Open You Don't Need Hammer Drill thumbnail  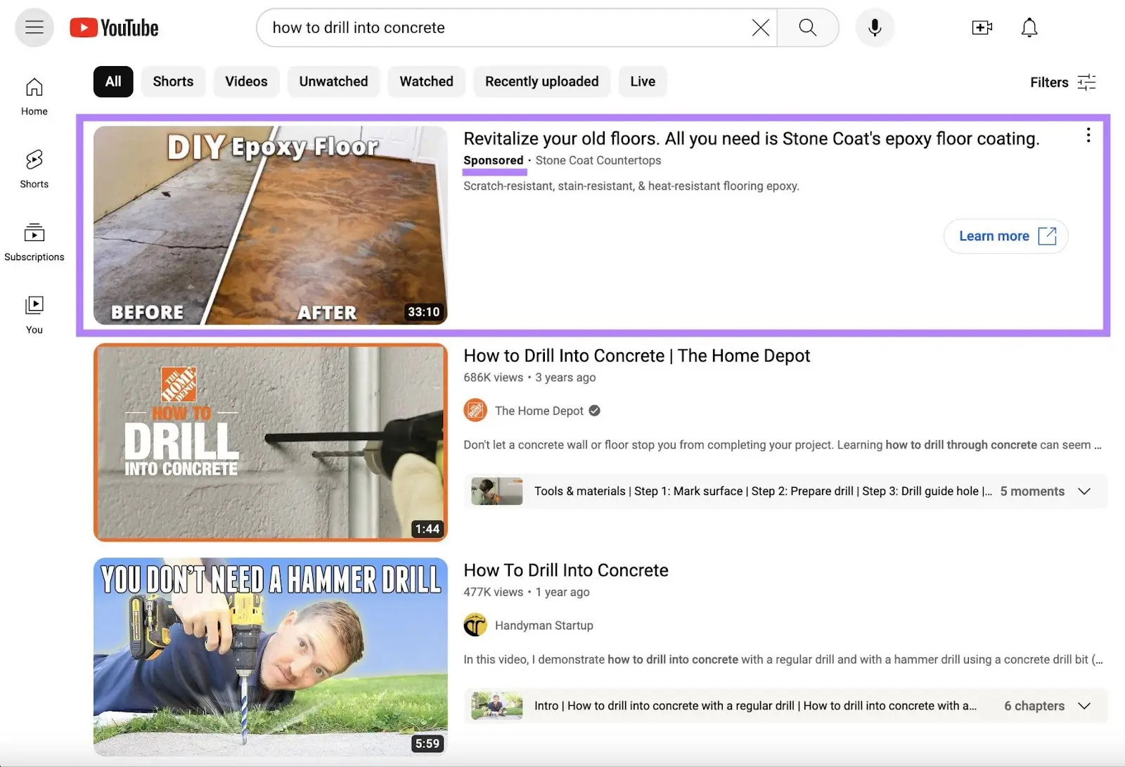pyautogui.click(x=270, y=657)
